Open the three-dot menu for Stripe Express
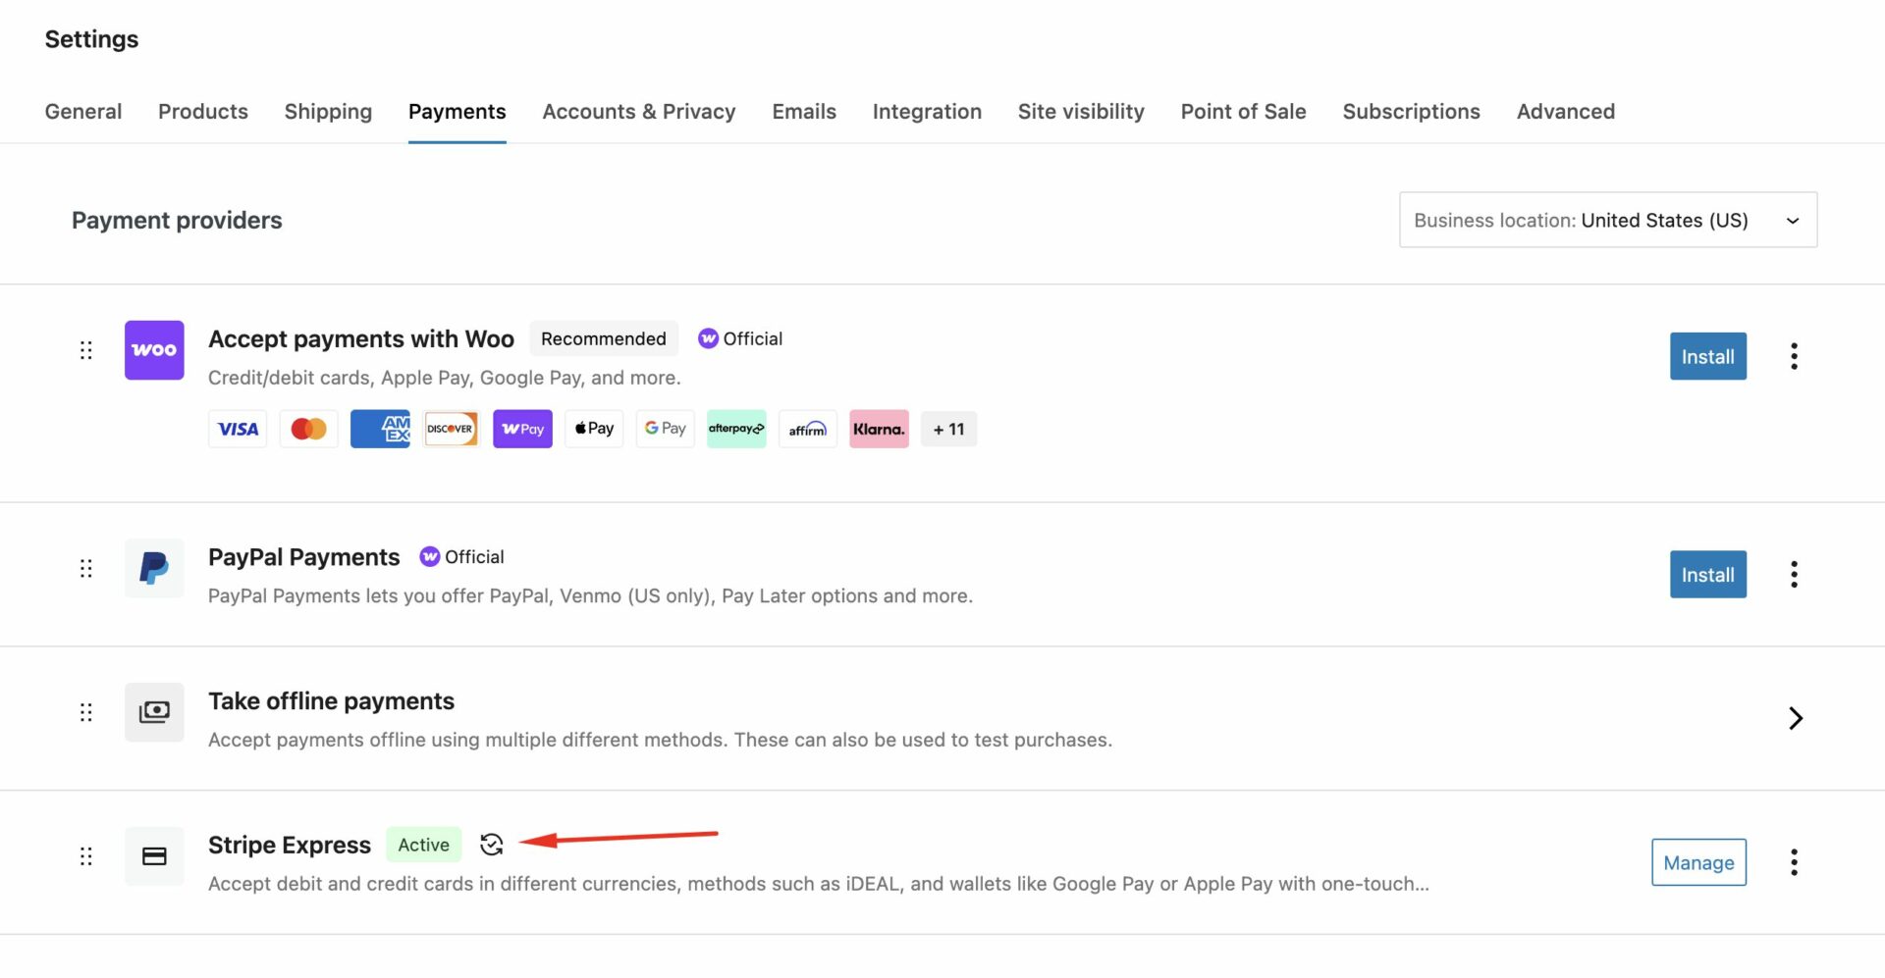1885x978 pixels. (x=1794, y=862)
